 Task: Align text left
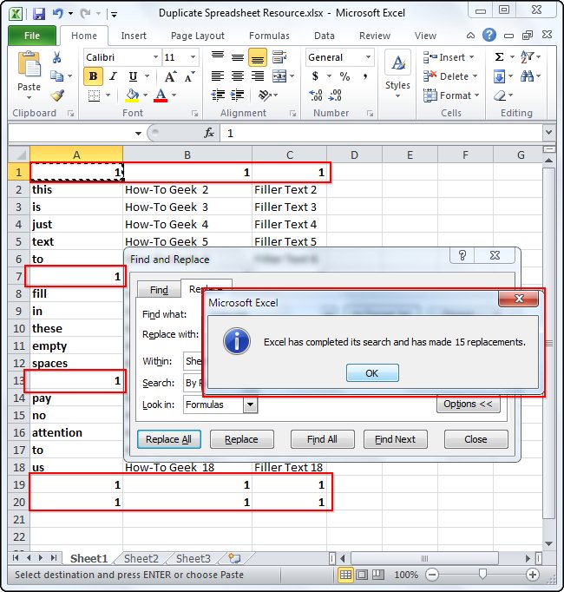[218, 76]
